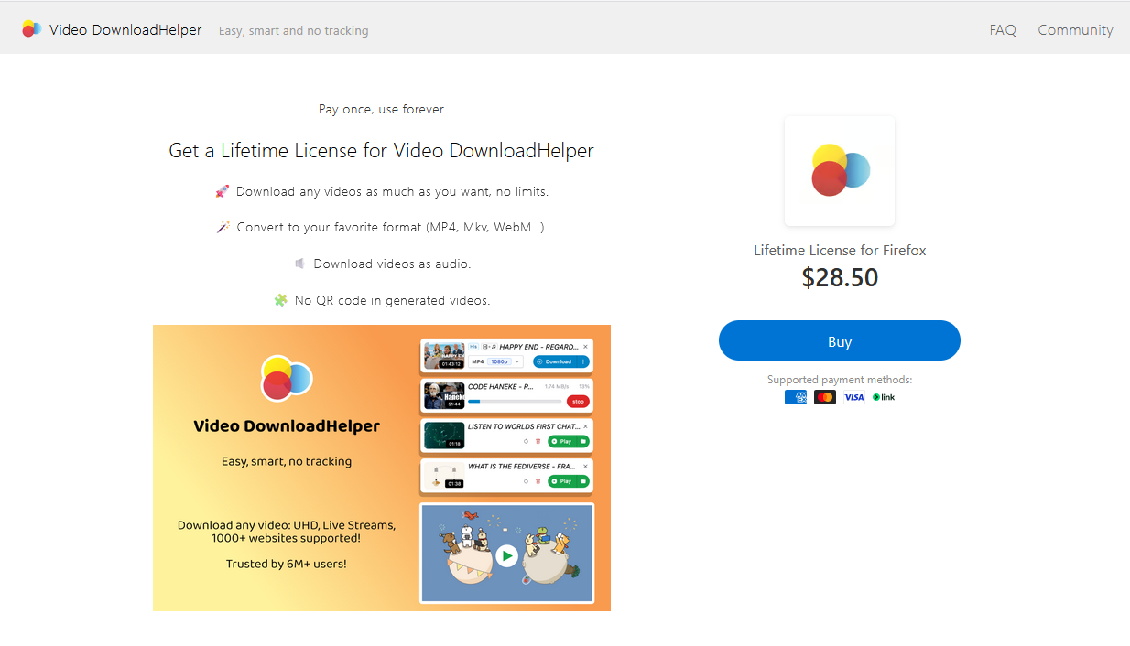
Task: Click the Trusted by 6M+ users text
Action: [x=287, y=564]
